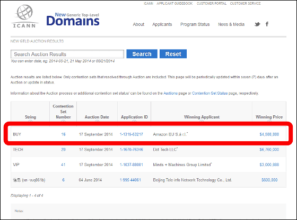Open application ID 1-1037-88001

tap(132, 164)
